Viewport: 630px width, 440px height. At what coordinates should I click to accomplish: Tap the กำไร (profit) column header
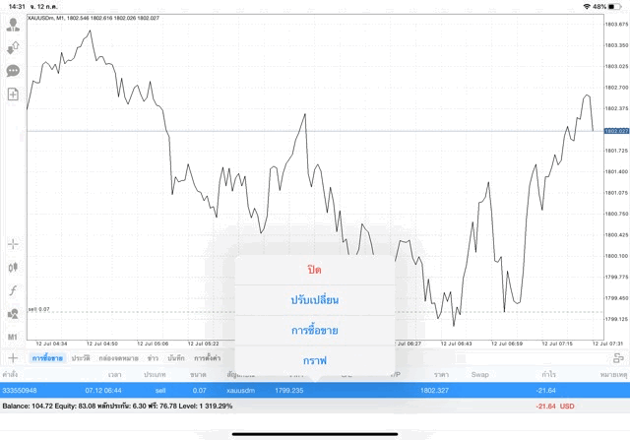545,375
